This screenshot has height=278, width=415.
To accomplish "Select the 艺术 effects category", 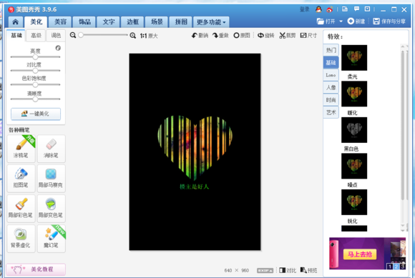I will coord(331,113).
